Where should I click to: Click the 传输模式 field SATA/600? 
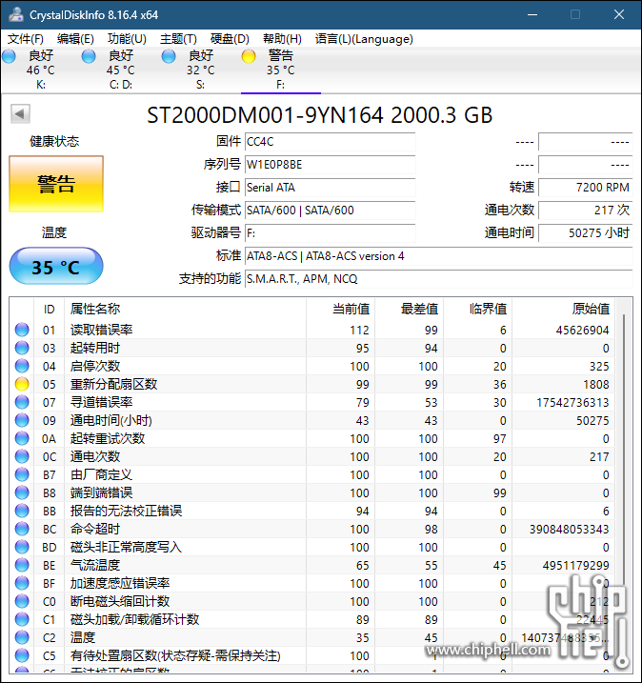pos(330,211)
